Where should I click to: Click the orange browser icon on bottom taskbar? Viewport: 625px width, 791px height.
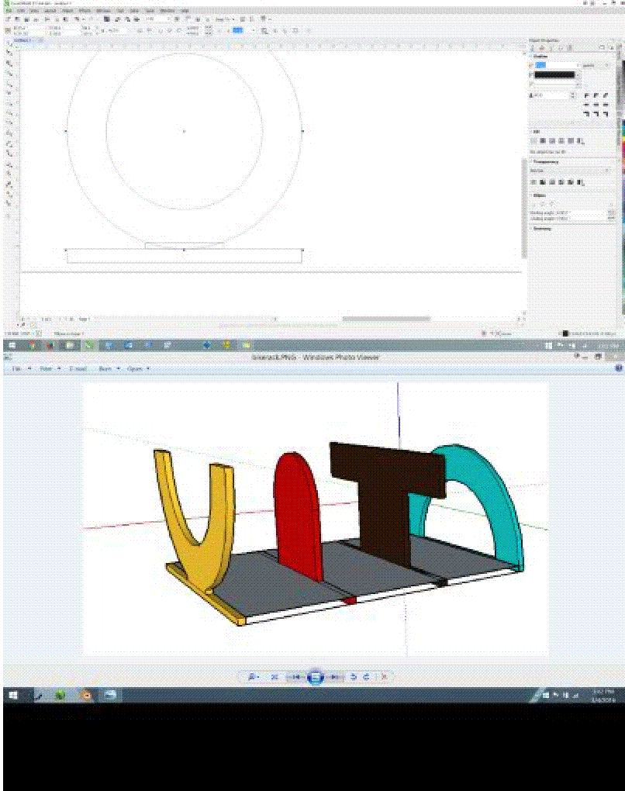tap(86, 695)
